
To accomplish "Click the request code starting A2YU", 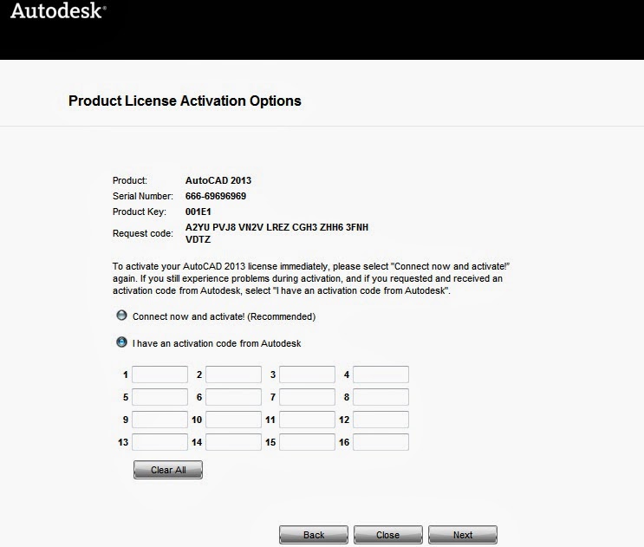I will tap(276, 233).
